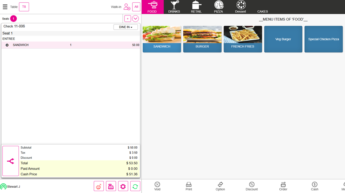Expand the DINE IN order type dropdown

tap(126, 27)
